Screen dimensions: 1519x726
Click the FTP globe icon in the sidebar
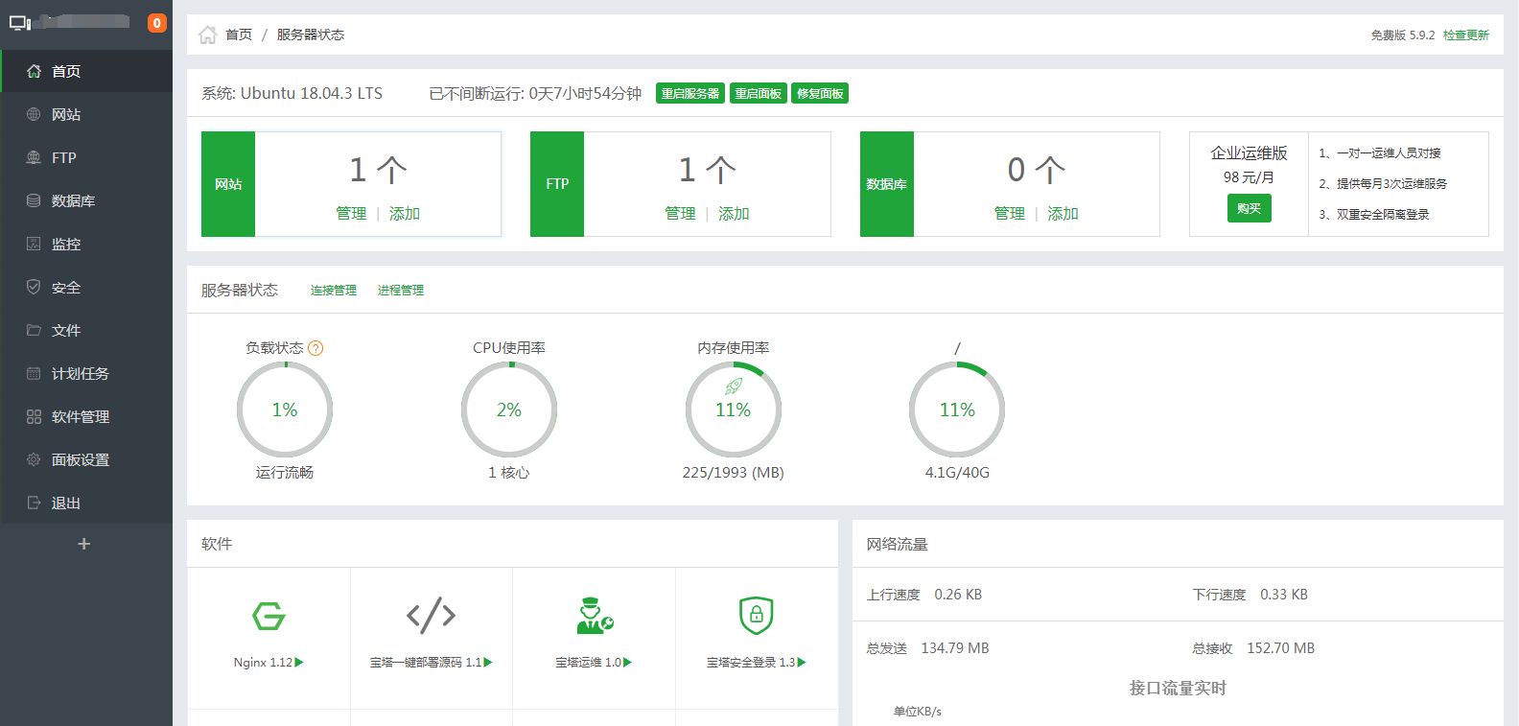(34, 157)
